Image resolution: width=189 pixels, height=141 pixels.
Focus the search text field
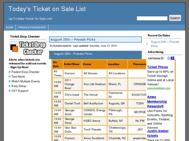pyautogui.click(x=152, y=18)
